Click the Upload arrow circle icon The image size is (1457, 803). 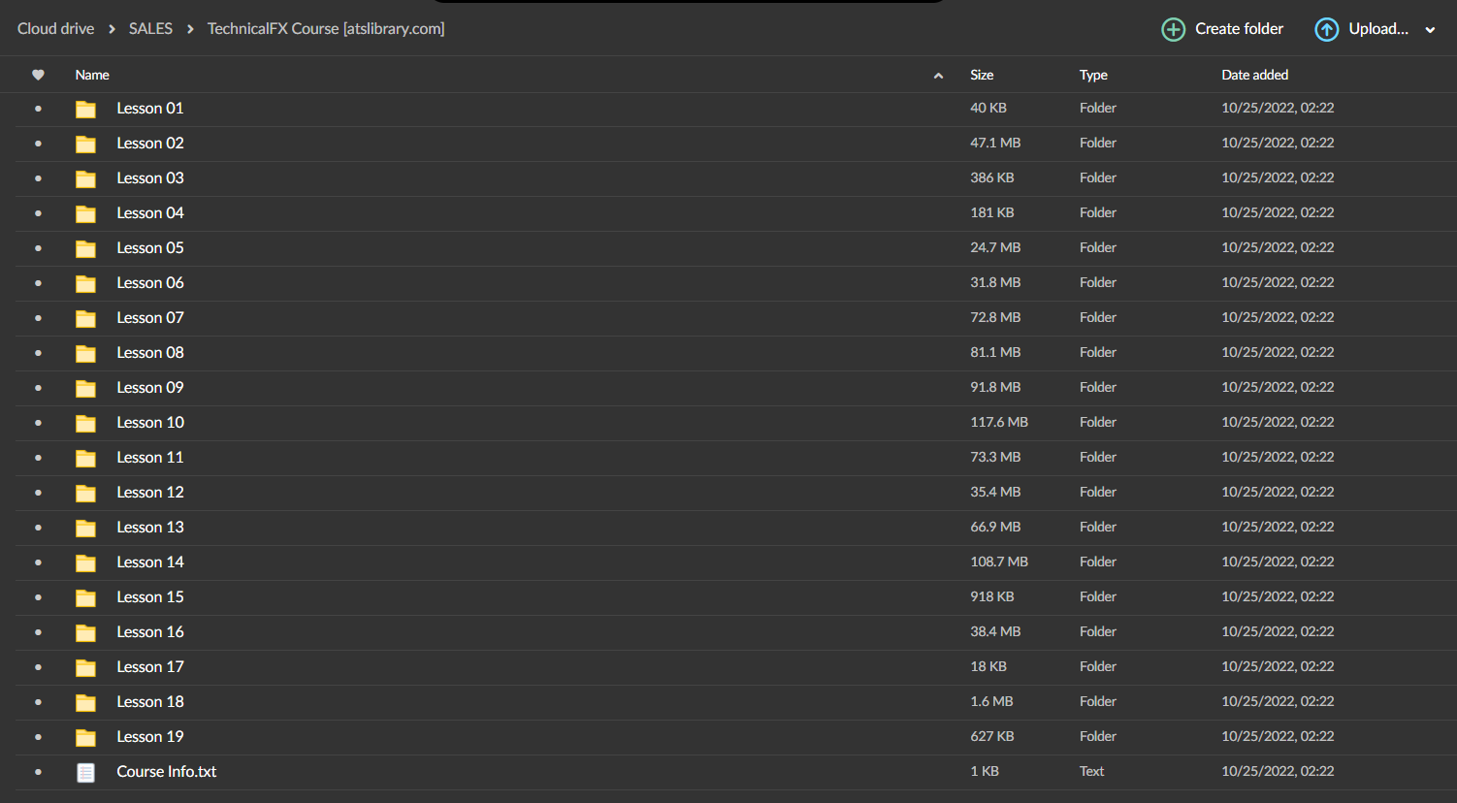(x=1326, y=29)
